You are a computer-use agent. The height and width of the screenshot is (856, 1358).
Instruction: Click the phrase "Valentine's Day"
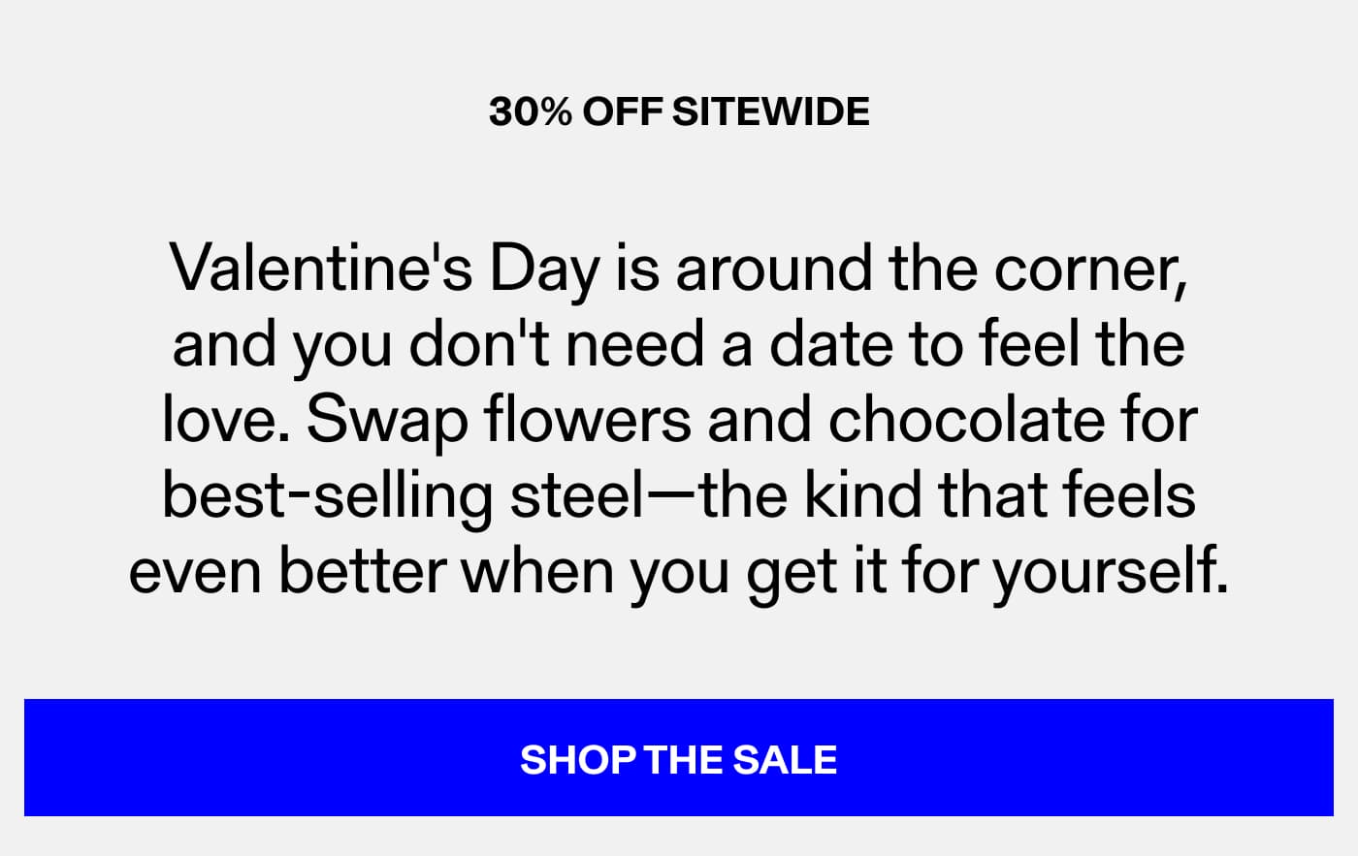pos(386,269)
